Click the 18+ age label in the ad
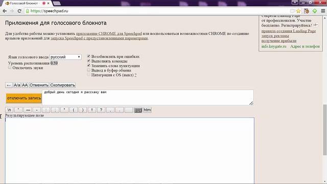Viewport: 327px width, 184px height. (x=315, y=25)
